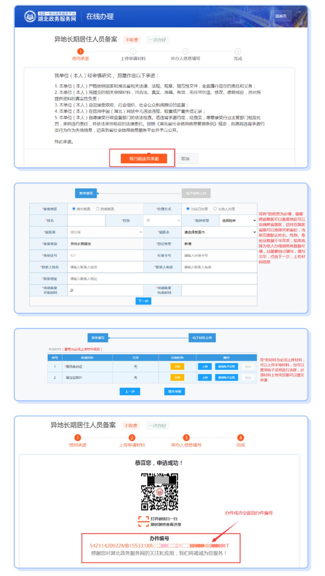Click the 一次办好 tag next to the top title
This screenshot has width=325, height=576.
(157, 40)
